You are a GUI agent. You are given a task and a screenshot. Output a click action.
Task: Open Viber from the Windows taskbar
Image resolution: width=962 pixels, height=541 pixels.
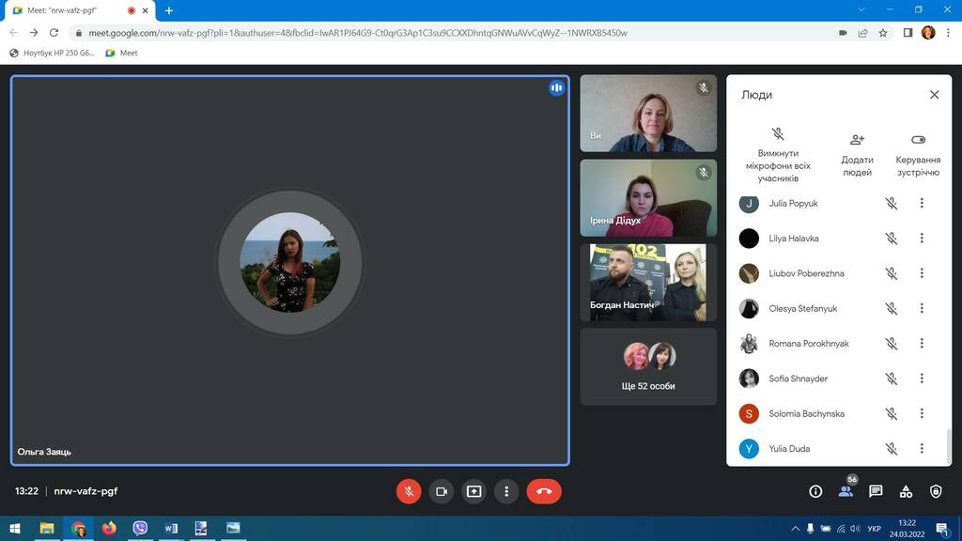(140, 529)
